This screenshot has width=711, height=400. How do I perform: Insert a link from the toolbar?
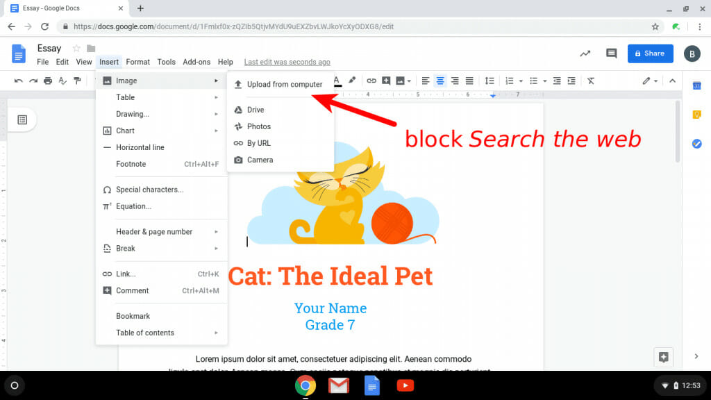371,81
